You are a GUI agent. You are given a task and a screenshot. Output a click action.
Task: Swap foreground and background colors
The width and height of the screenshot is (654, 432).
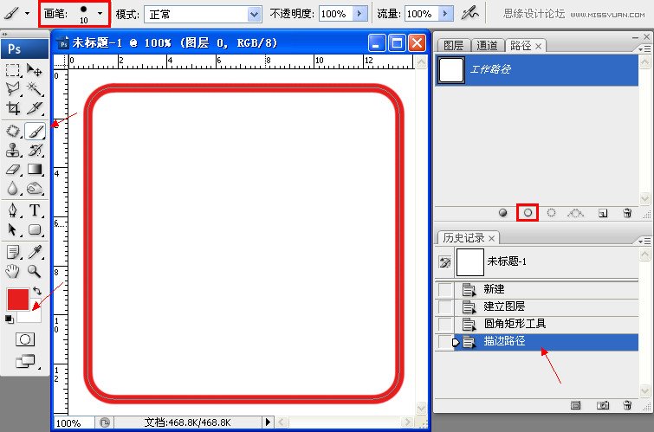(x=37, y=291)
